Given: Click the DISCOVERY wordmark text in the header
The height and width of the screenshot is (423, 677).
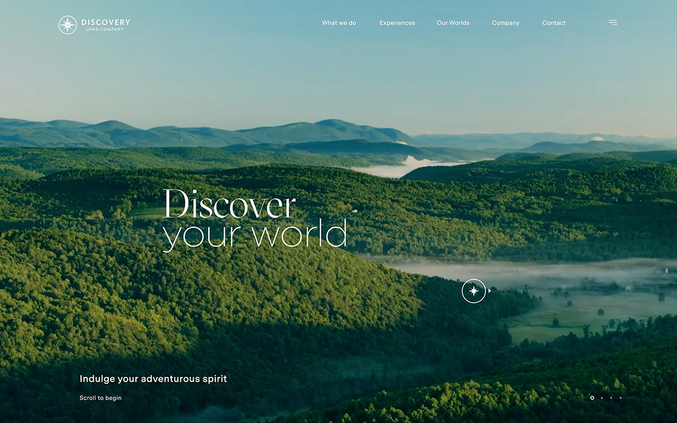Looking at the screenshot, I should 105,21.
